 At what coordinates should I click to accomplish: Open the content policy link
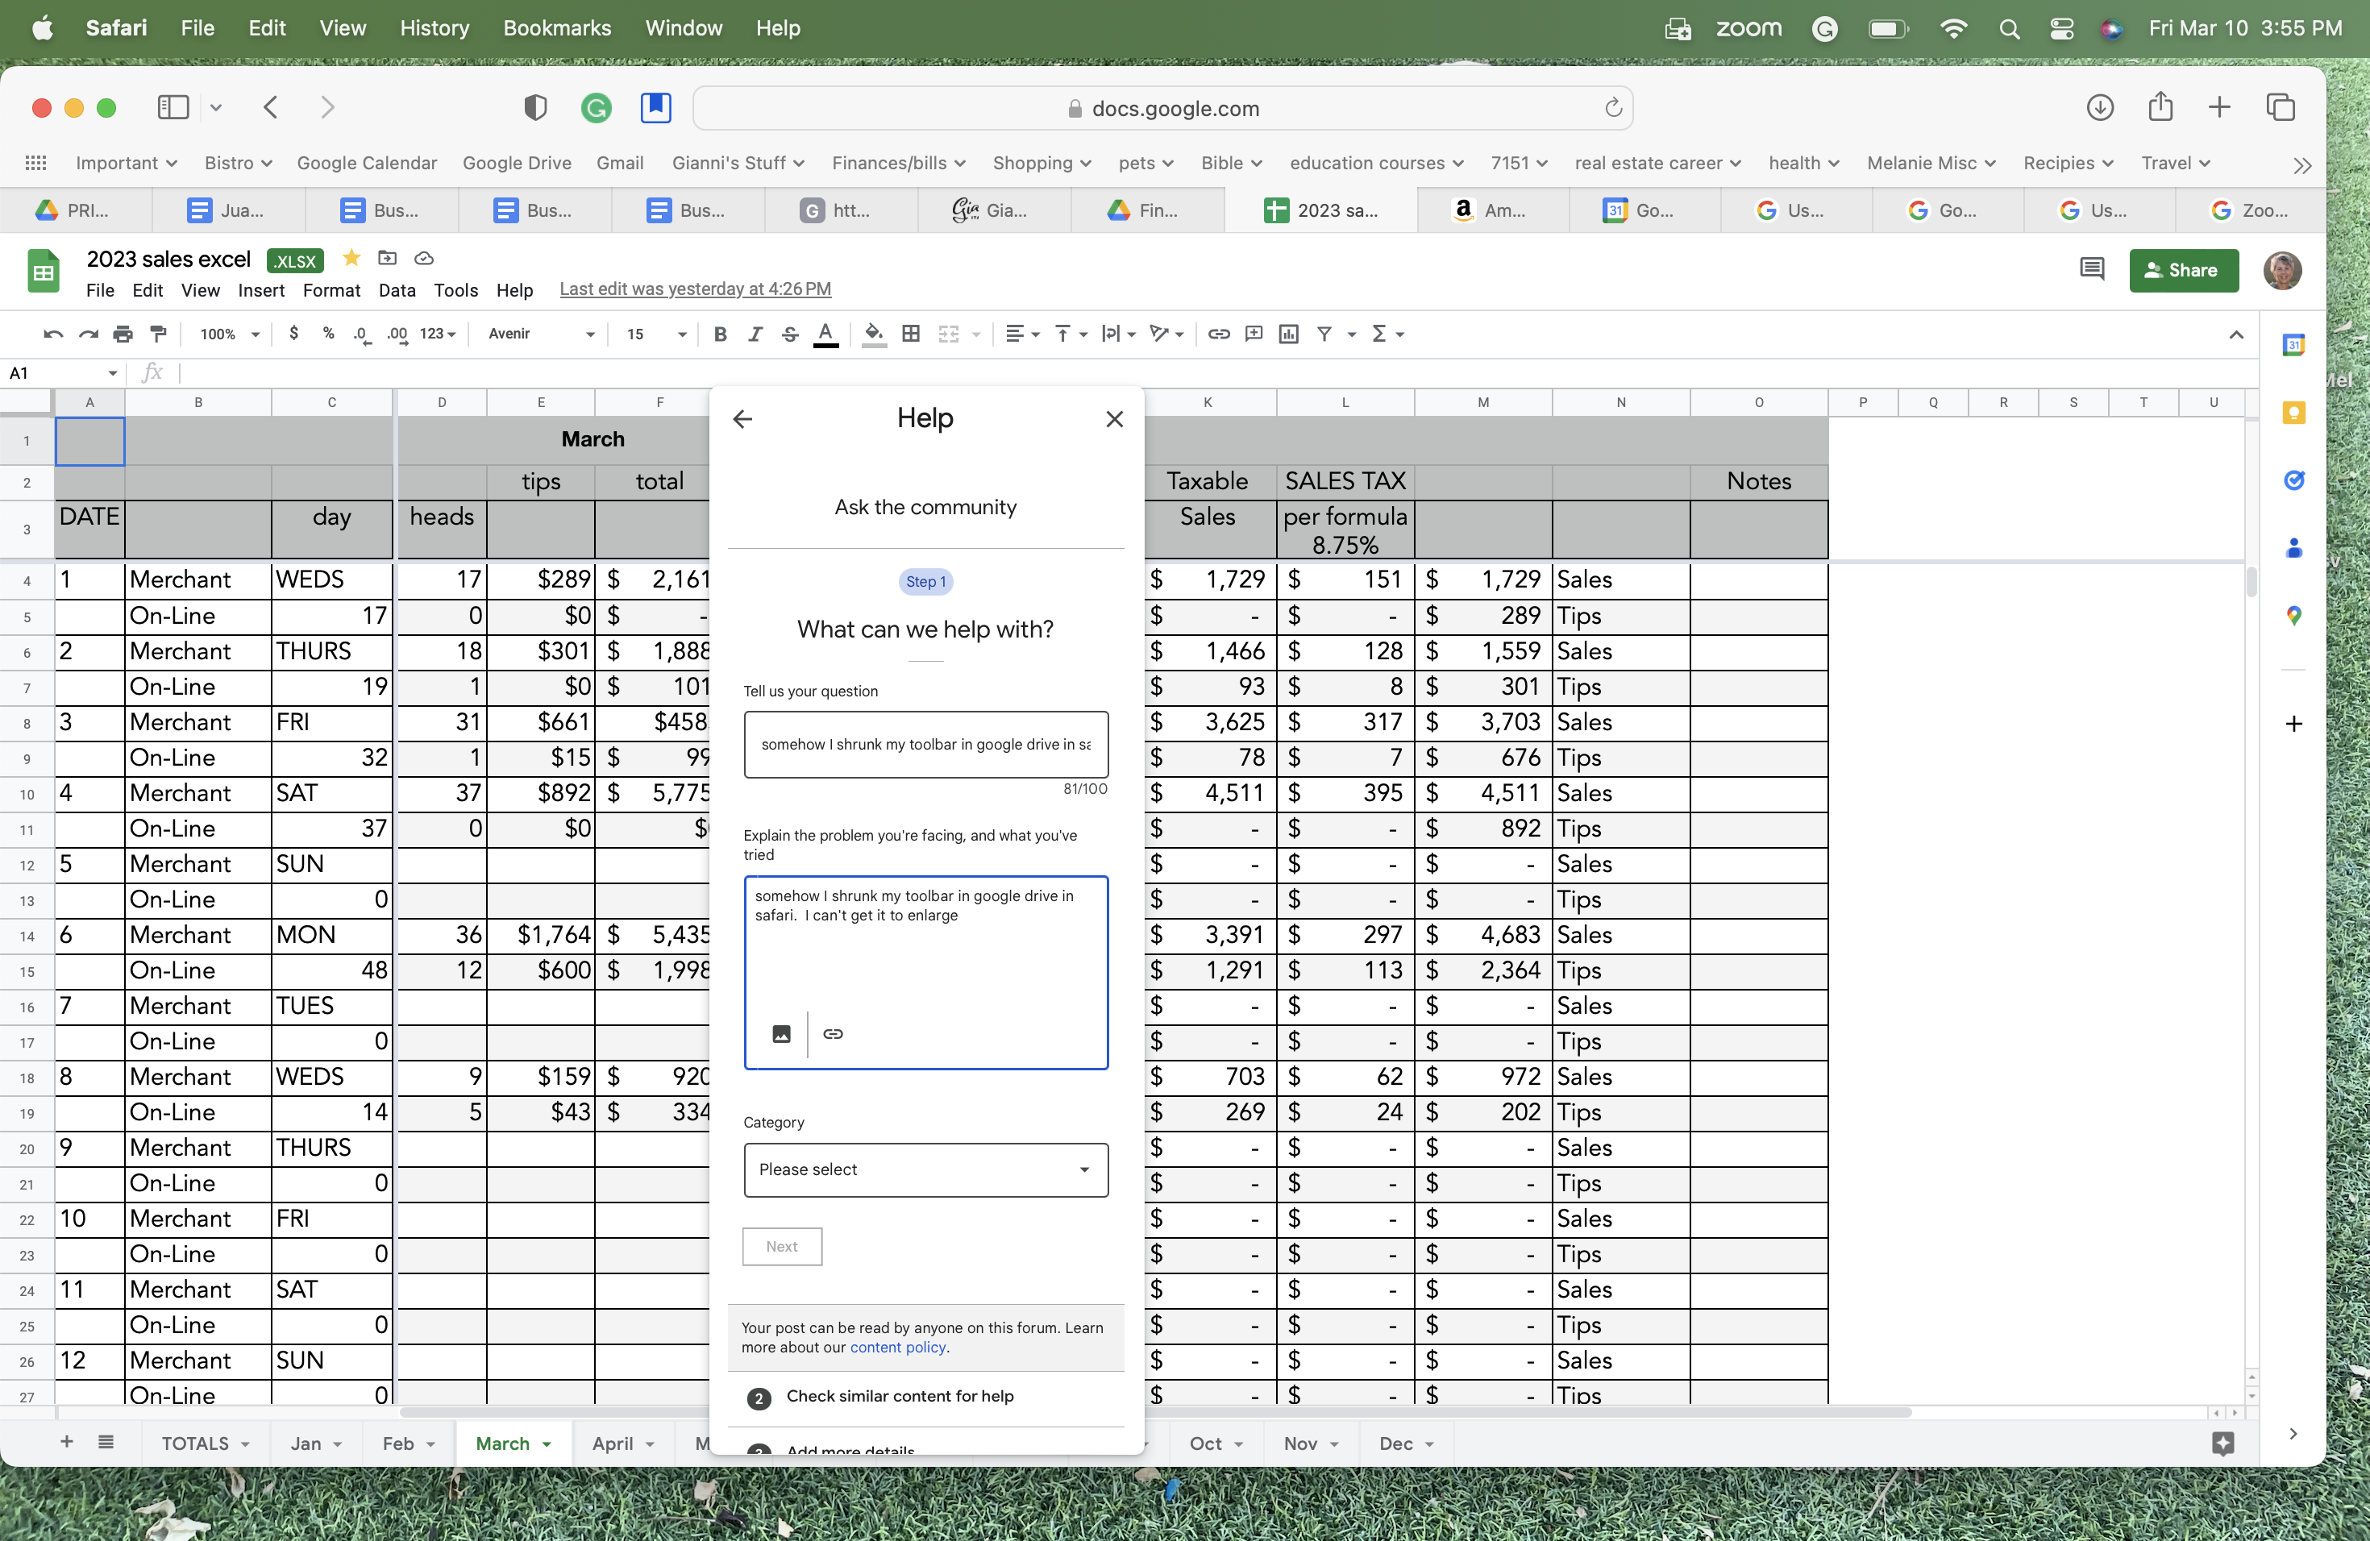pos(897,1347)
